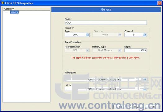The height and width of the screenshot is (112, 163).
Task: Click into the Name field containing FIFO
Action: (x=106, y=23)
